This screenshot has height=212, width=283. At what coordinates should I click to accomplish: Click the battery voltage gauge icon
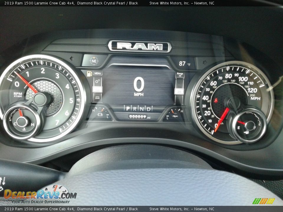coord(100,114)
